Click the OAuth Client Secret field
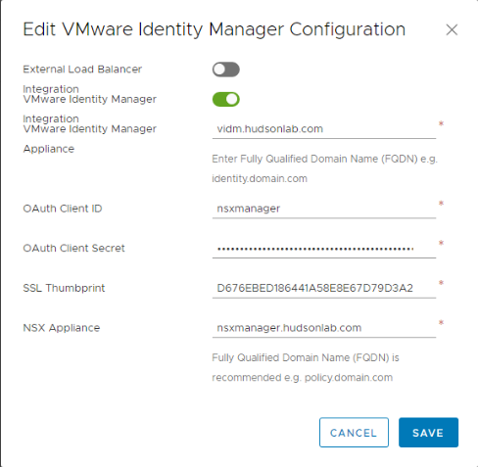 (324, 249)
